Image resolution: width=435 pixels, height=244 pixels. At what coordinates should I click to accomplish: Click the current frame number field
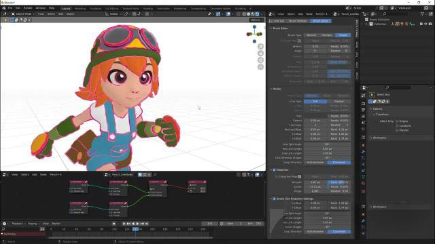click(210, 224)
